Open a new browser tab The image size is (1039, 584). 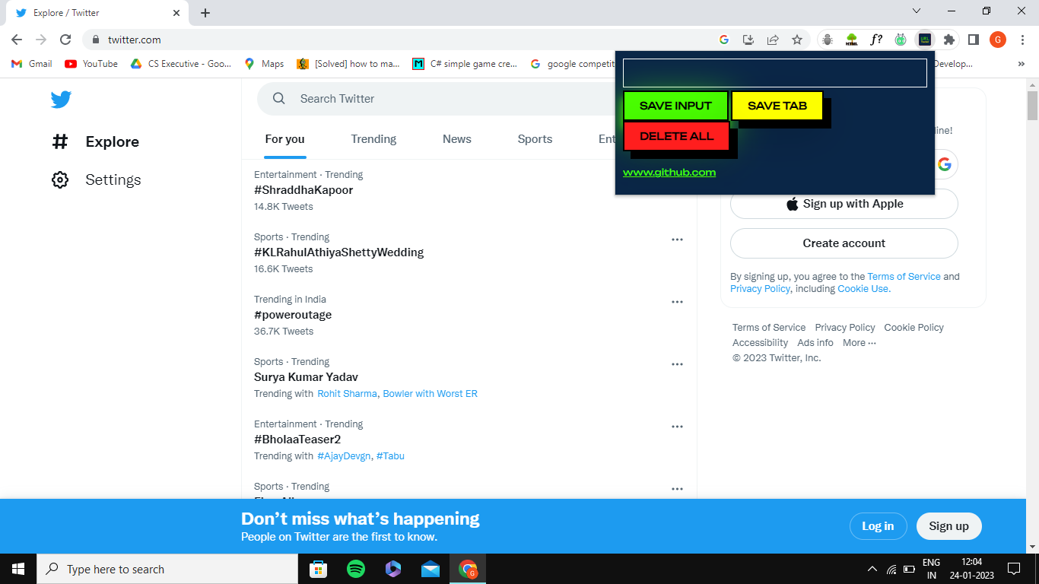(x=205, y=13)
